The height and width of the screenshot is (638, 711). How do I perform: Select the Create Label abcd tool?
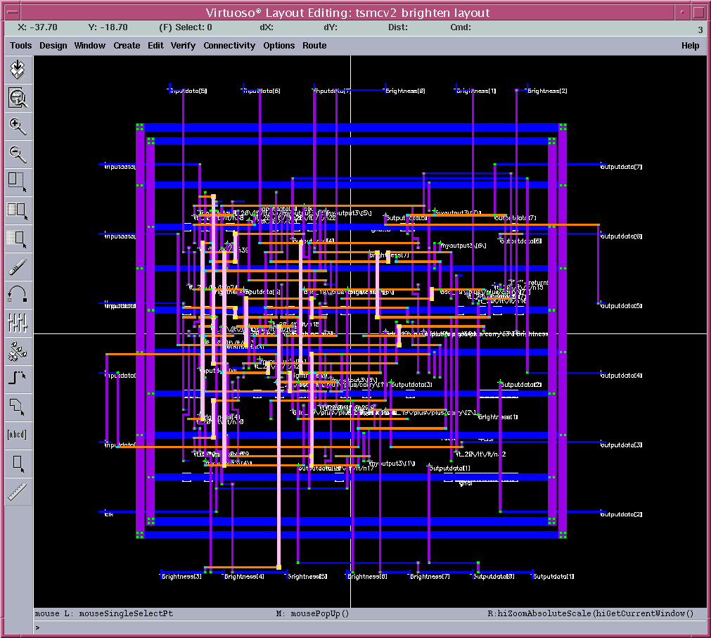17,435
